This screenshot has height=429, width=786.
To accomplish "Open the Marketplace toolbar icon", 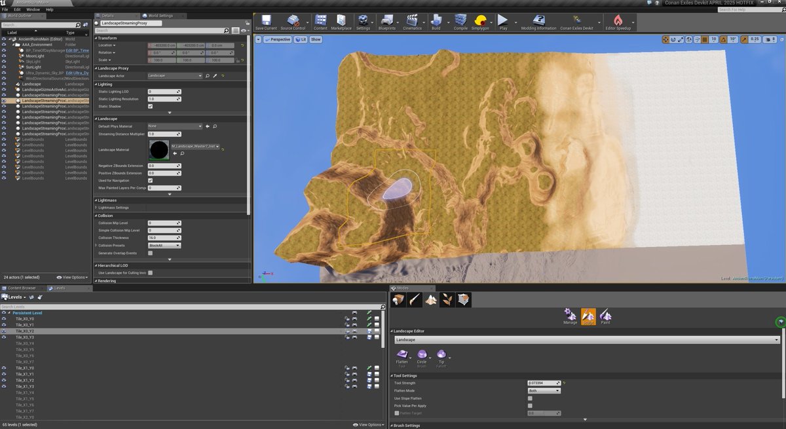I will point(341,22).
